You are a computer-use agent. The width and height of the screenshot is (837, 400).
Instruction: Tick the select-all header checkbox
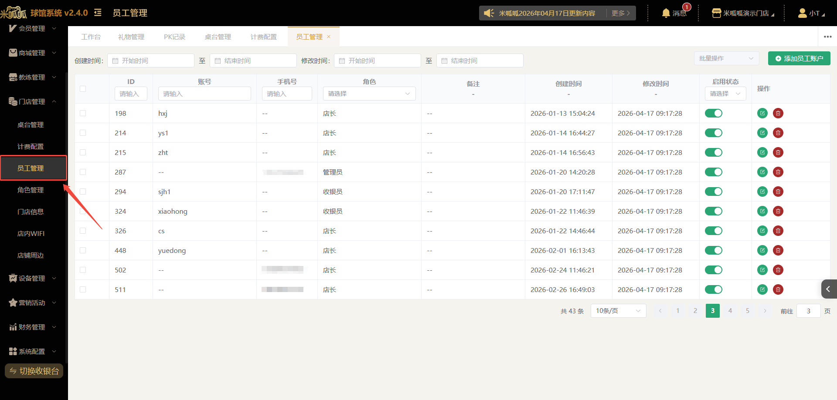(x=83, y=89)
